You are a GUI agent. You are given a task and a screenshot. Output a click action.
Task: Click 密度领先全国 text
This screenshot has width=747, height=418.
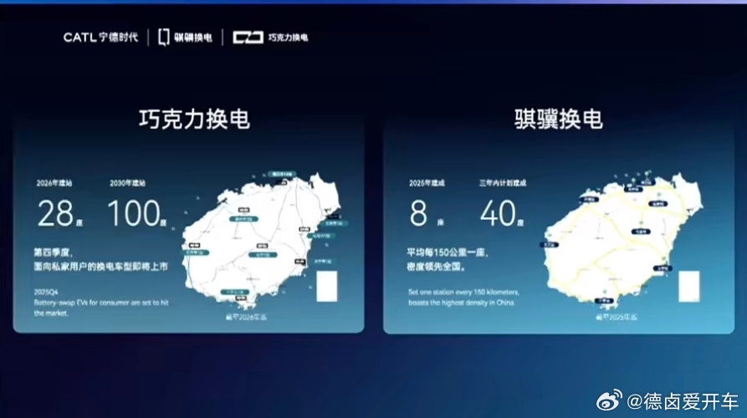[x=436, y=267]
